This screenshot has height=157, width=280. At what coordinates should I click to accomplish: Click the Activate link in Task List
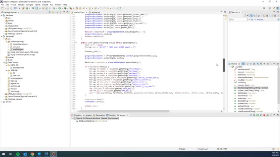[261, 20]
